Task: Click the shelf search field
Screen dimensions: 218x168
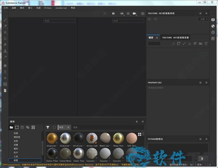Action: (x=108, y=127)
